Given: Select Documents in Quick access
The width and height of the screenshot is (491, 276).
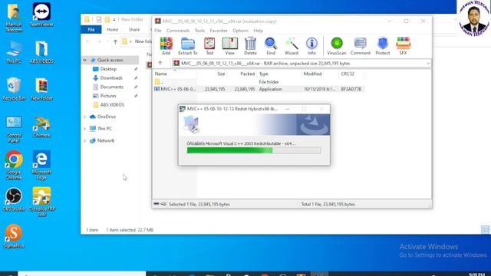Looking at the screenshot, I should pos(111,87).
